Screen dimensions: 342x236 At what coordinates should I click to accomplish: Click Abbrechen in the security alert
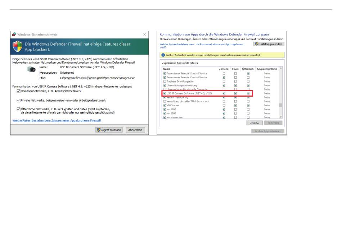pyautogui.click(x=135, y=130)
